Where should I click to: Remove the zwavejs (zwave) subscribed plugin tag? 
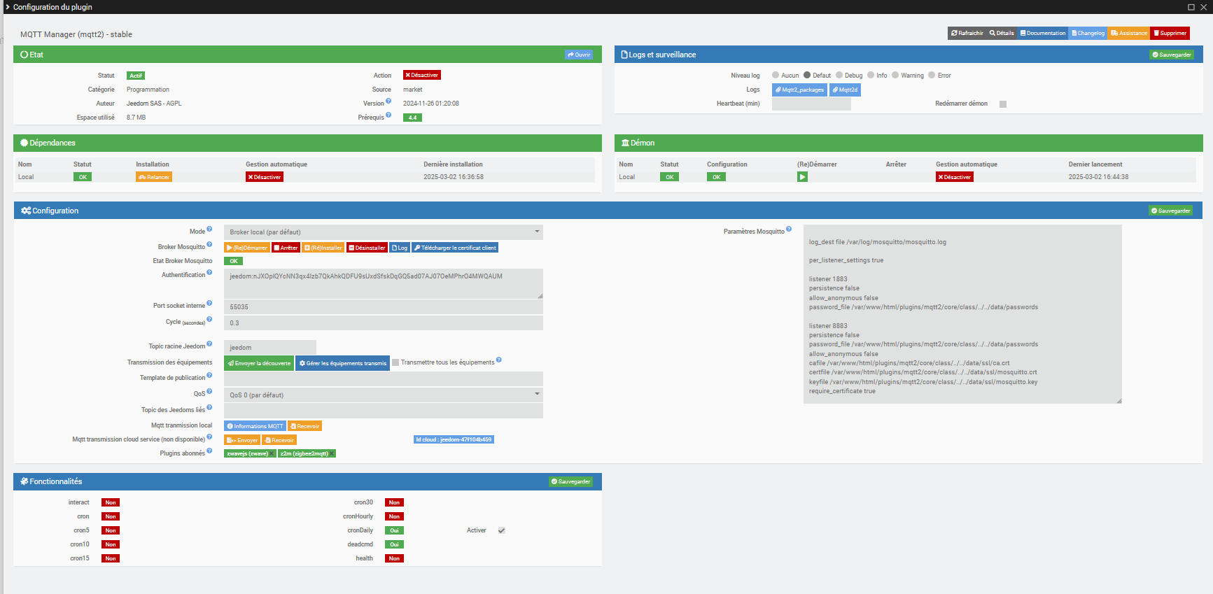(272, 453)
